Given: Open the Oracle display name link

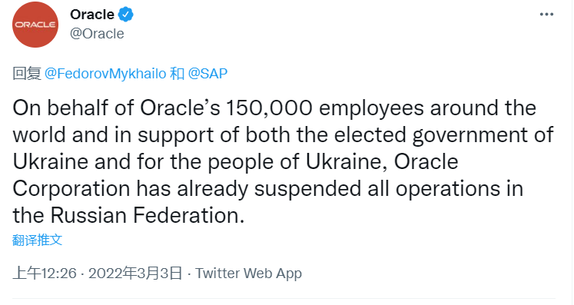Looking at the screenshot, I should tap(92, 15).
